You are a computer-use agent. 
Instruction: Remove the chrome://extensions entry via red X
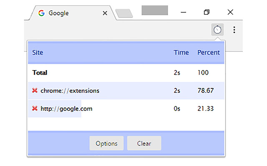coord(35,90)
